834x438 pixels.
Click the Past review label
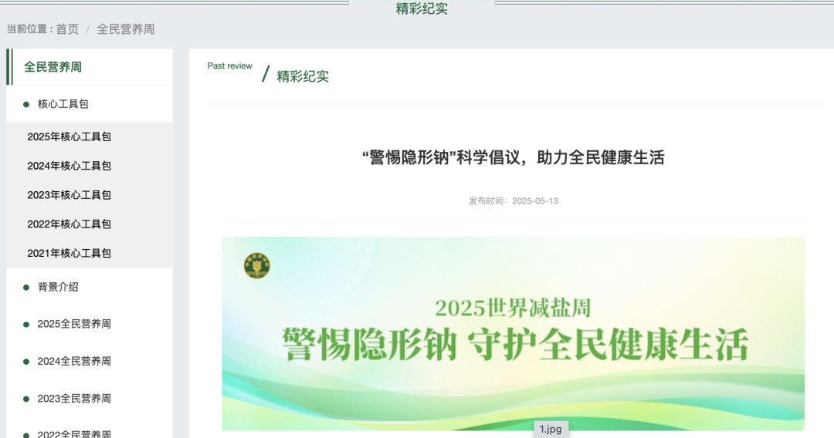[x=230, y=66]
